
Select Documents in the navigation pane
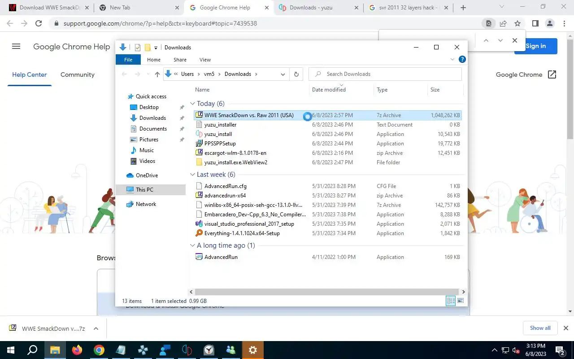pyautogui.click(x=153, y=129)
